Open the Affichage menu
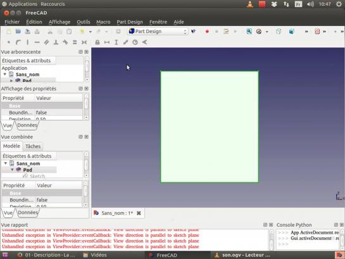The image size is (345, 259). pos(60,22)
